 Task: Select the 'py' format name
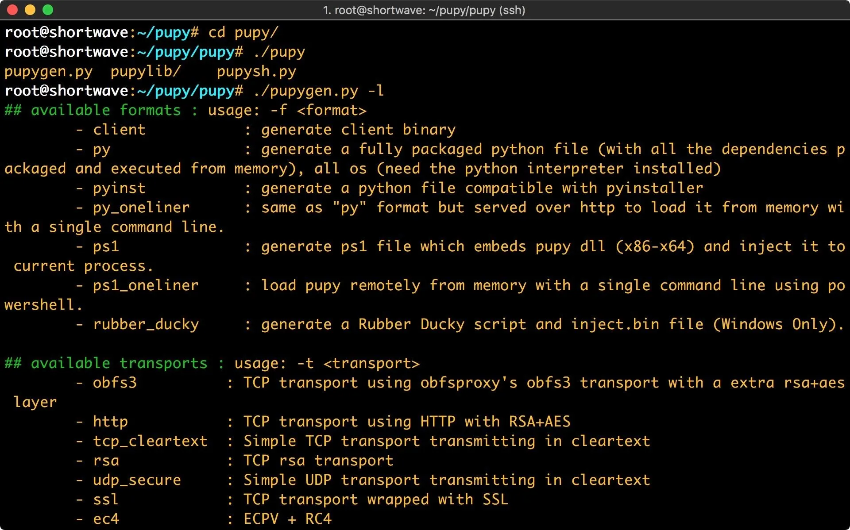tap(102, 150)
